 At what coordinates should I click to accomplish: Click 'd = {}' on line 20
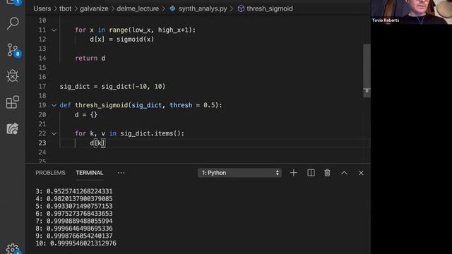click(x=86, y=114)
